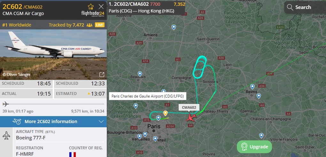Click the CMA602 map label
This screenshot has height=157, width=326.
point(189,107)
